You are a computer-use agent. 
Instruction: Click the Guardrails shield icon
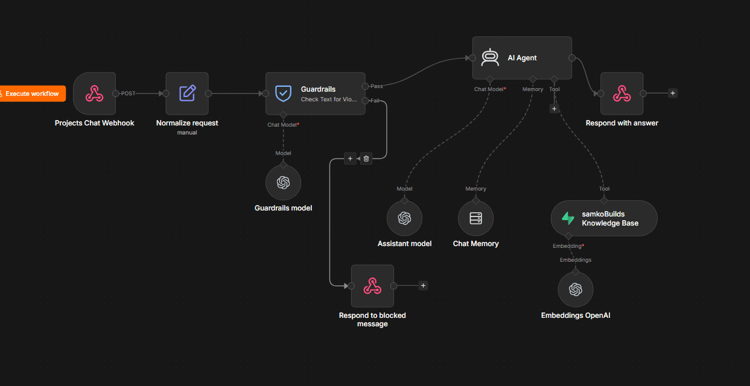pos(283,93)
